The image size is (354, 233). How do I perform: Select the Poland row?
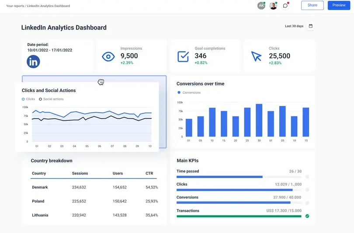pyautogui.click(x=94, y=201)
